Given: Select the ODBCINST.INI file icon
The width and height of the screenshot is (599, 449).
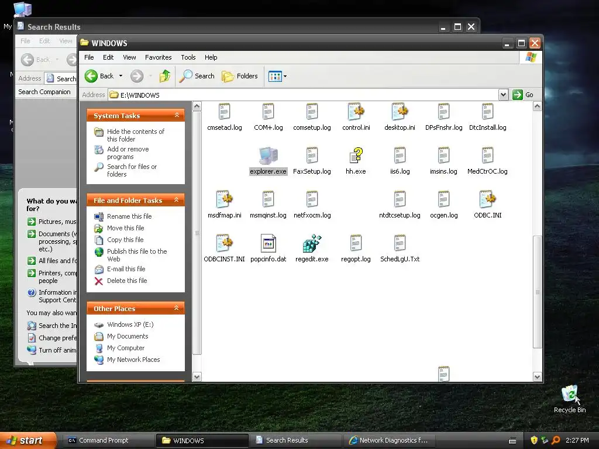Looking at the screenshot, I should [x=224, y=243].
